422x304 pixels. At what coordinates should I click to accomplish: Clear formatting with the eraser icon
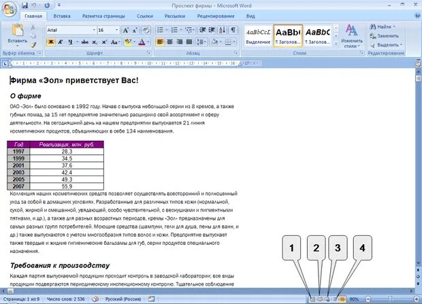tap(146, 30)
